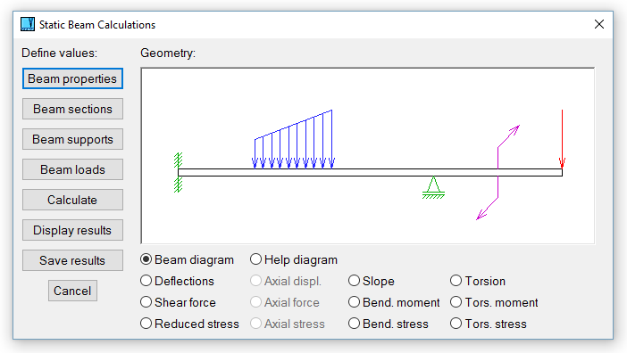Select Bend. moment radio option
627x353 pixels.
point(394,302)
